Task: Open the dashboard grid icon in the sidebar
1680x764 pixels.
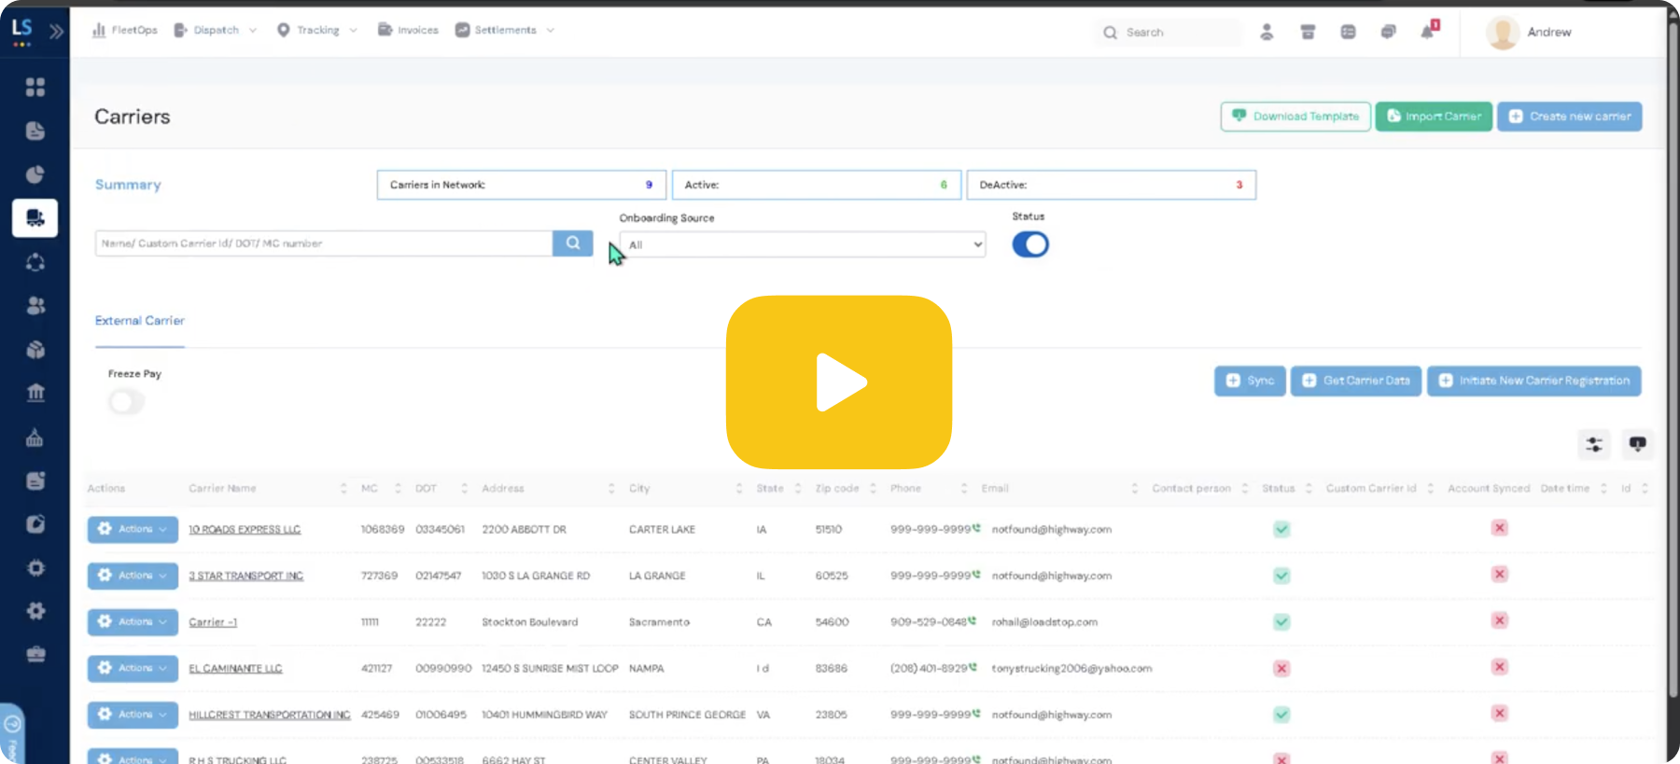Action: pos(35,87)
